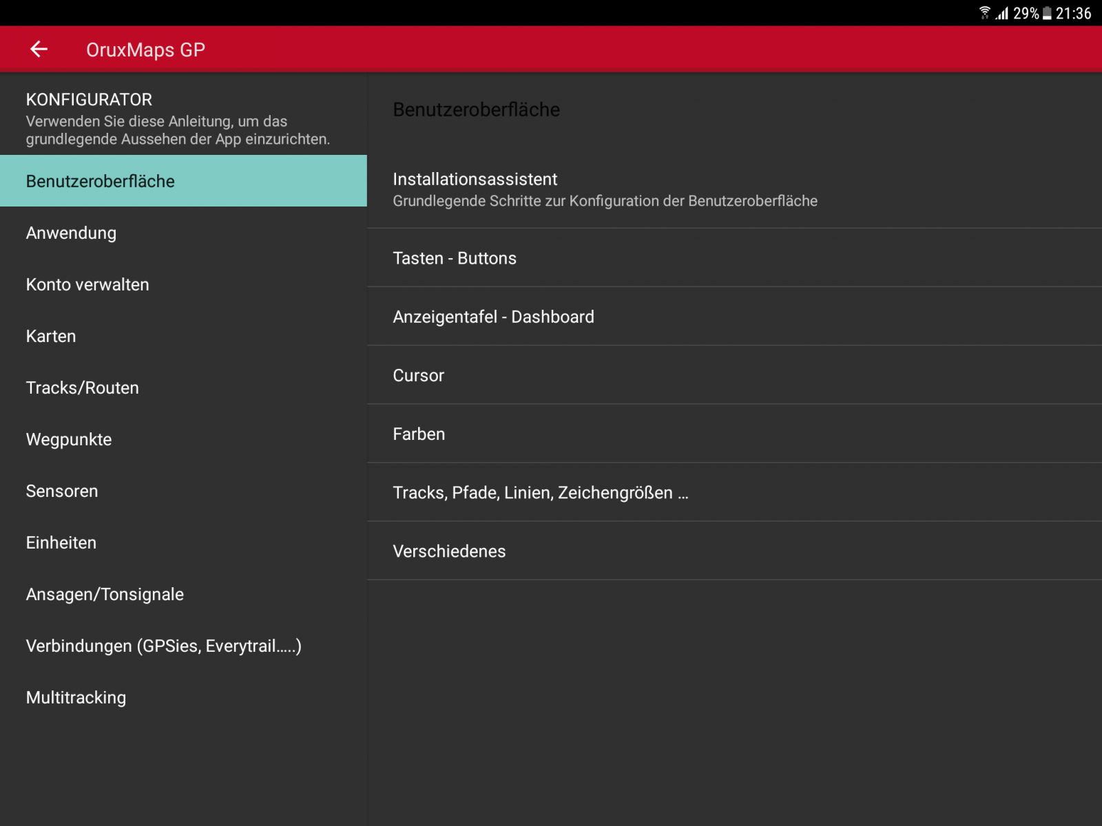Open Tasten - Buttons settings
The image size is (1102, 826).
pyautogui.click(x=734, y=258)
